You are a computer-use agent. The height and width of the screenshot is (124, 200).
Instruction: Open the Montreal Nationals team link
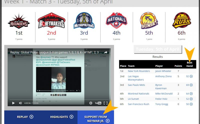(138, 94)
